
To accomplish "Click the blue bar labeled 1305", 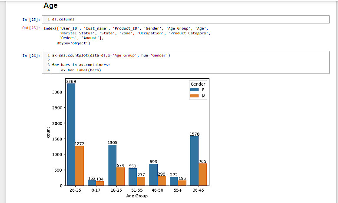I will click(113, 165).
